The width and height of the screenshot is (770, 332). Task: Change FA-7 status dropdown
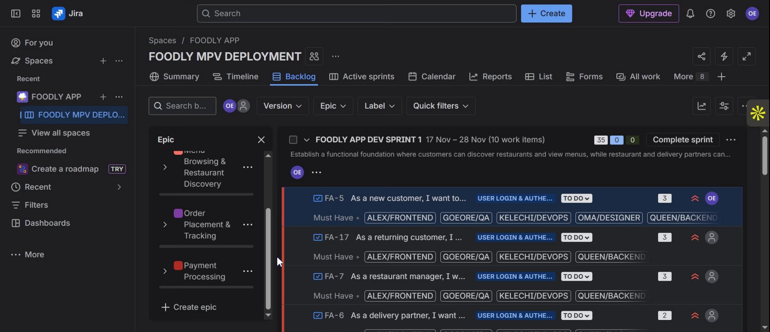pos(577,277)
